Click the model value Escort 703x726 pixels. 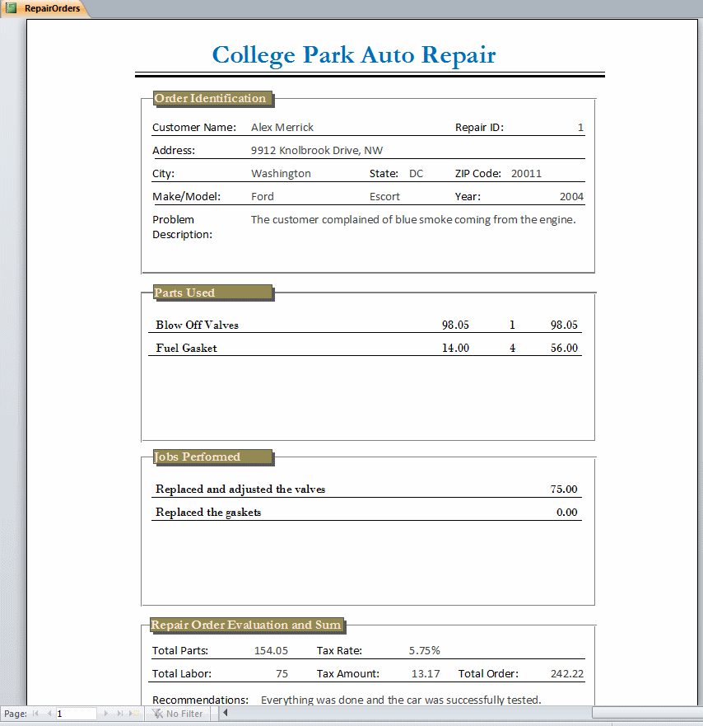coord(384,197)
